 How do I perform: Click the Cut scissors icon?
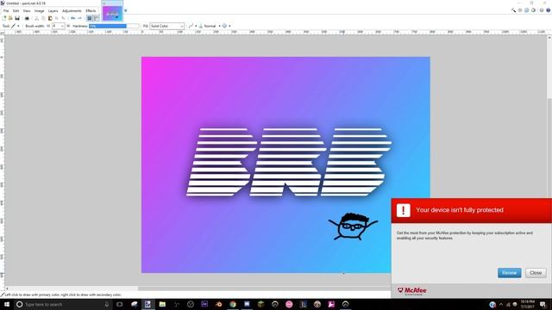36,18
